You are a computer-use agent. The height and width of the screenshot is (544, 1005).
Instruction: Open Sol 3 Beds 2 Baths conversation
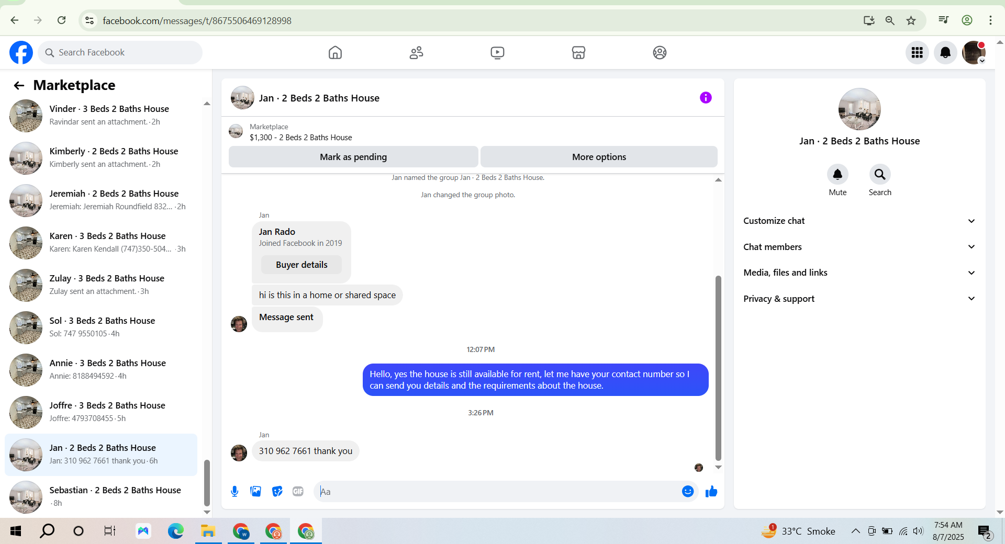point(101,327)
